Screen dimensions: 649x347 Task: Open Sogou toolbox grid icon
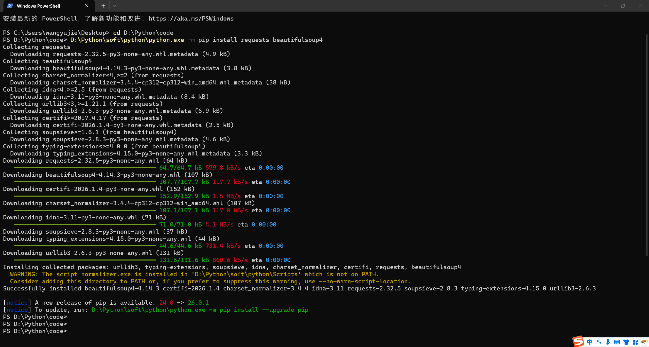[x=635, y=342]
